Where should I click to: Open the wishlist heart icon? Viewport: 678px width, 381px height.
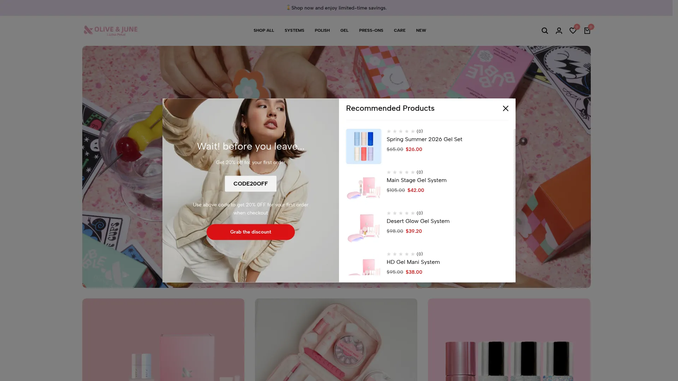click(573, 31)
